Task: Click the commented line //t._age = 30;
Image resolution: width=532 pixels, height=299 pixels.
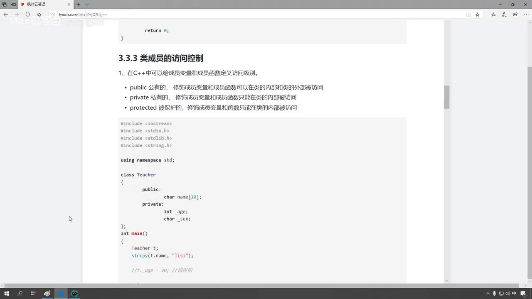Action: point(162,270)
